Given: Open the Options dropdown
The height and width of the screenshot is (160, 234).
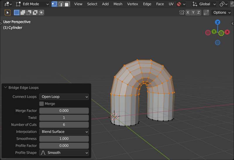Looking at the screenshot, I should pyautogui.click(x=222, y=13).
